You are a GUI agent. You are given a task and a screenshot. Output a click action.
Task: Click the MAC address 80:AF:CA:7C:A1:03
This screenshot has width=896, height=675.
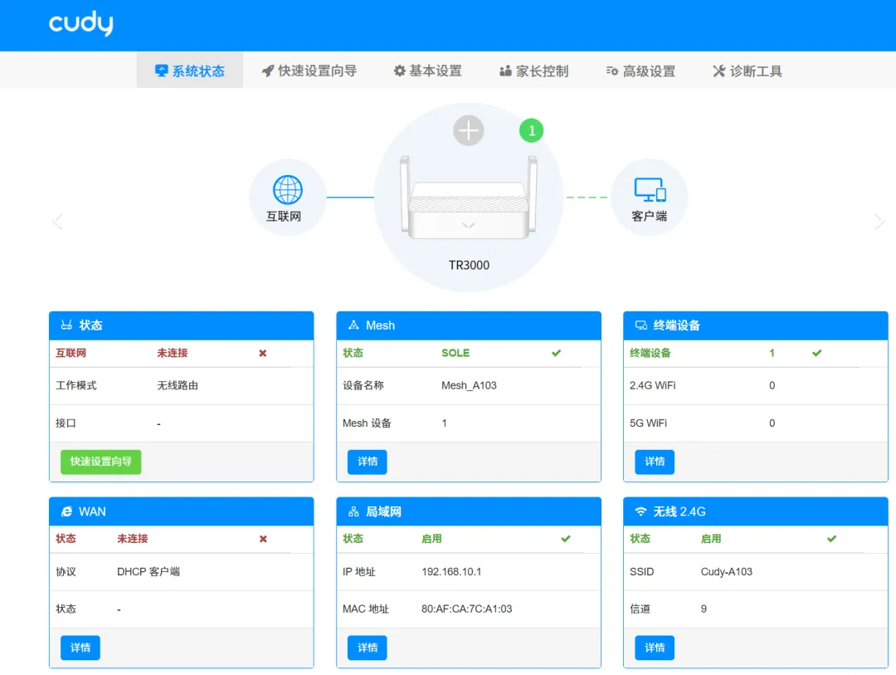point(467,609)
